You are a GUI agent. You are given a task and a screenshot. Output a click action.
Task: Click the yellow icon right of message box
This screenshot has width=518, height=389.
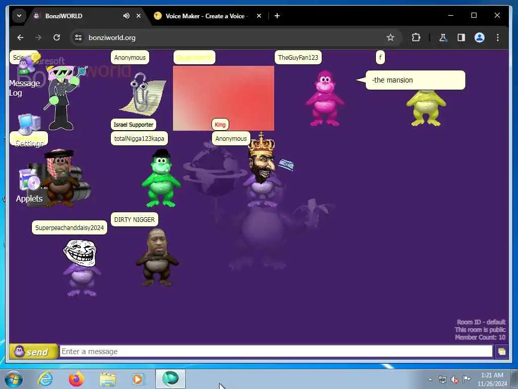tap(501, 352)
